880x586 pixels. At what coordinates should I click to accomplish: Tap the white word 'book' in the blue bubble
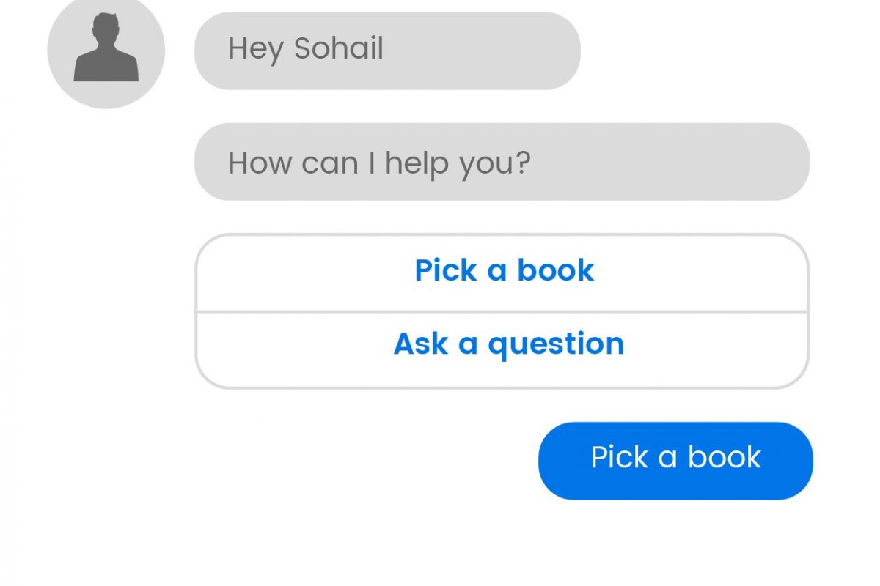tap(725, 457)
